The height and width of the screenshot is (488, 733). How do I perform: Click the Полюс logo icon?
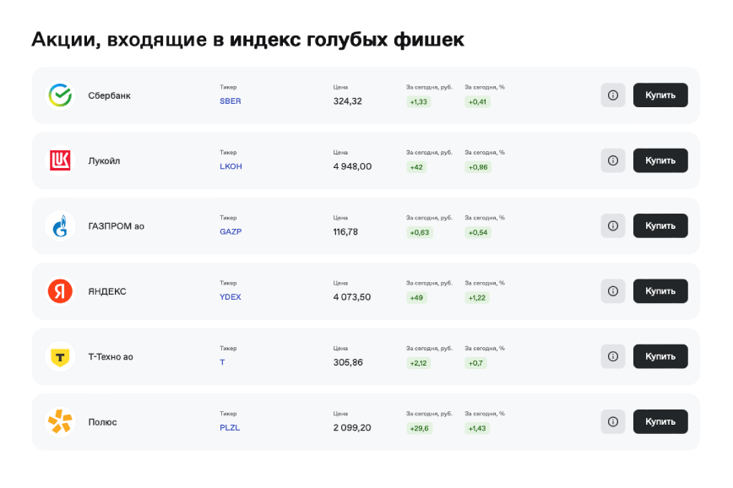[60, 421]
